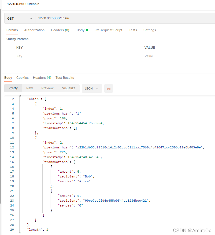The image size is (215, 235).
Task: Open response Headers (4) tab
Action: point(42,78)
